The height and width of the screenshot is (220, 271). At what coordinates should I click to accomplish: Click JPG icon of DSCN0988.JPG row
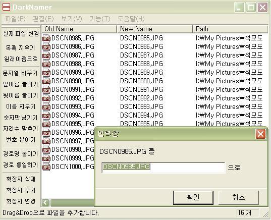point(46,64)
